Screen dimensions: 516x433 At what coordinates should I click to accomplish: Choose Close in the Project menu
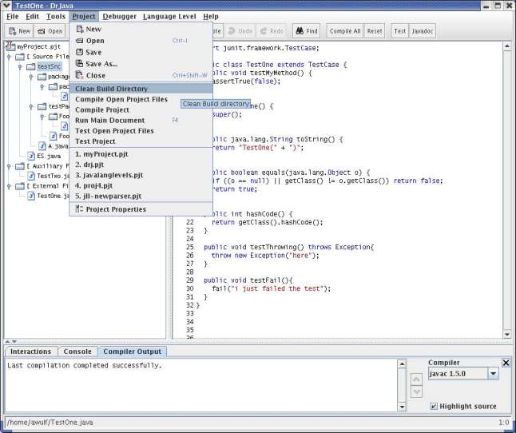[x=95, y=75]
